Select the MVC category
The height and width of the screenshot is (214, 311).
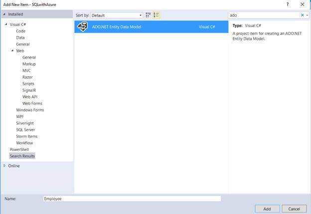(26, 71)
